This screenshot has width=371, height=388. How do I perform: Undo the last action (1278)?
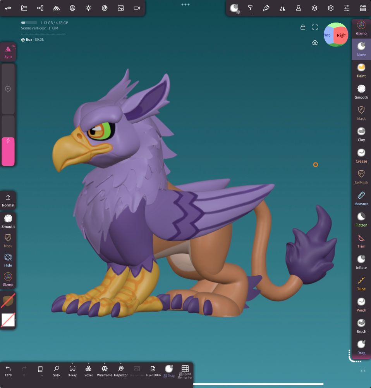(x=8, y=371)
